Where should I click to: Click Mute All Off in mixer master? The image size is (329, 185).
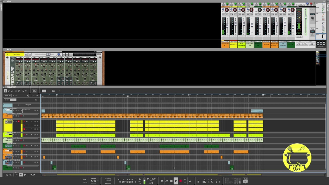pos(299,44)
